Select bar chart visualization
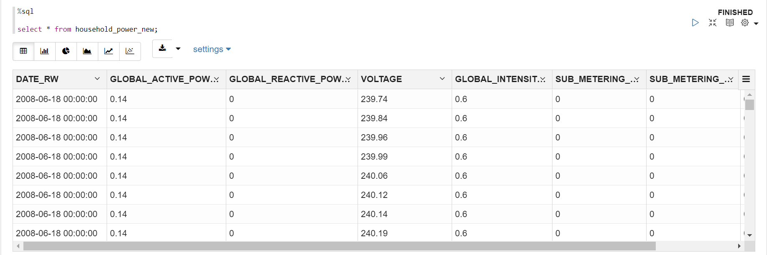767x255 pixels. click(45, 51)
